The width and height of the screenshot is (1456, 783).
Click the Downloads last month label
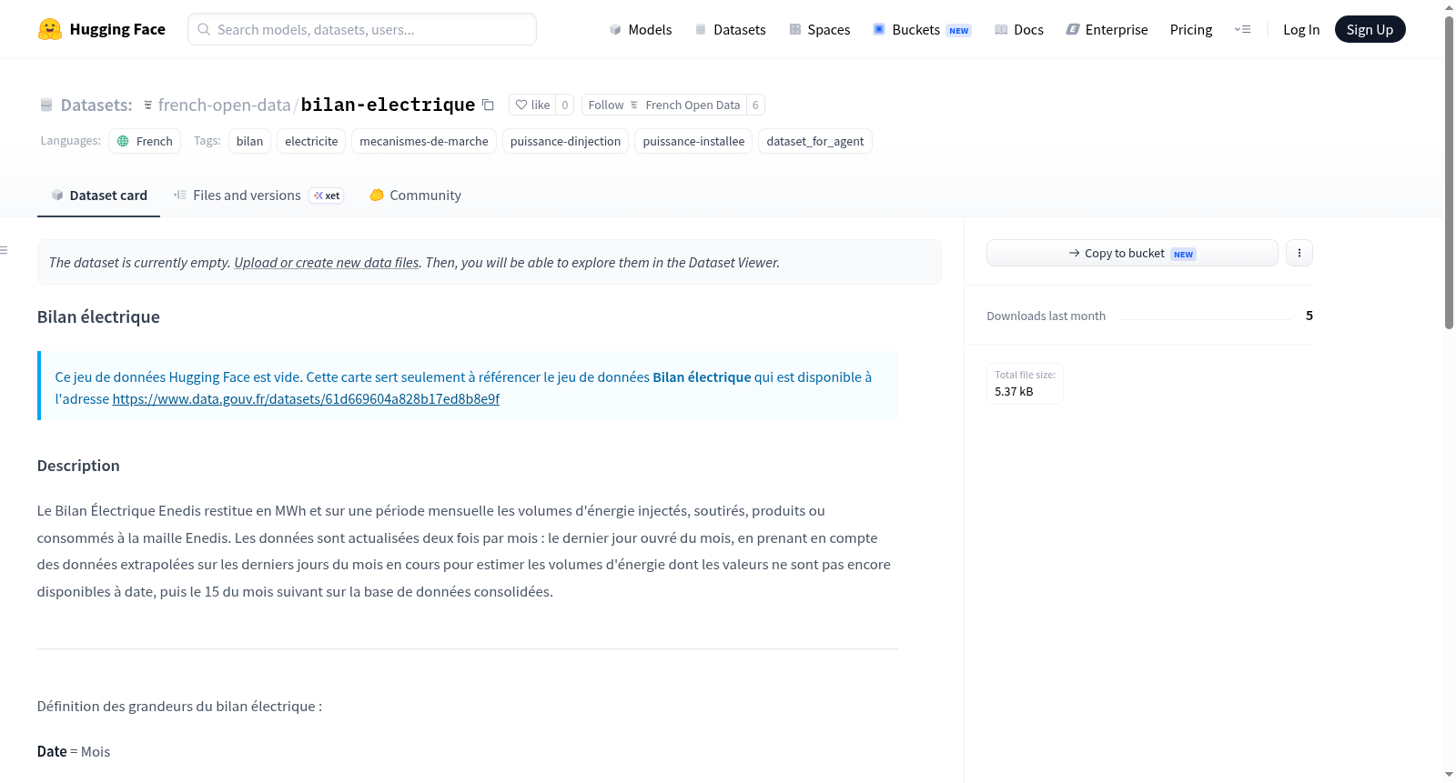[1046, 316]
